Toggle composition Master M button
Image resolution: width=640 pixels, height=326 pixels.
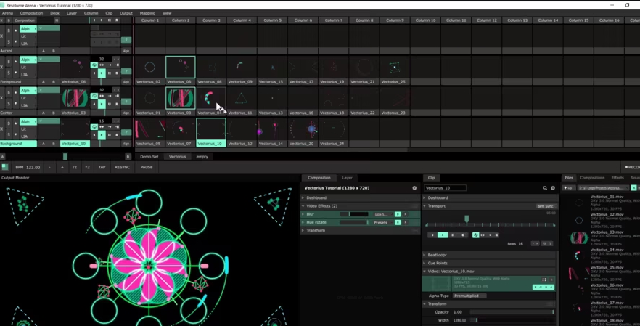coord(57,20)
